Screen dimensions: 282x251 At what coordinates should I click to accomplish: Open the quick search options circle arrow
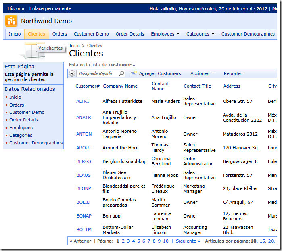72,73
